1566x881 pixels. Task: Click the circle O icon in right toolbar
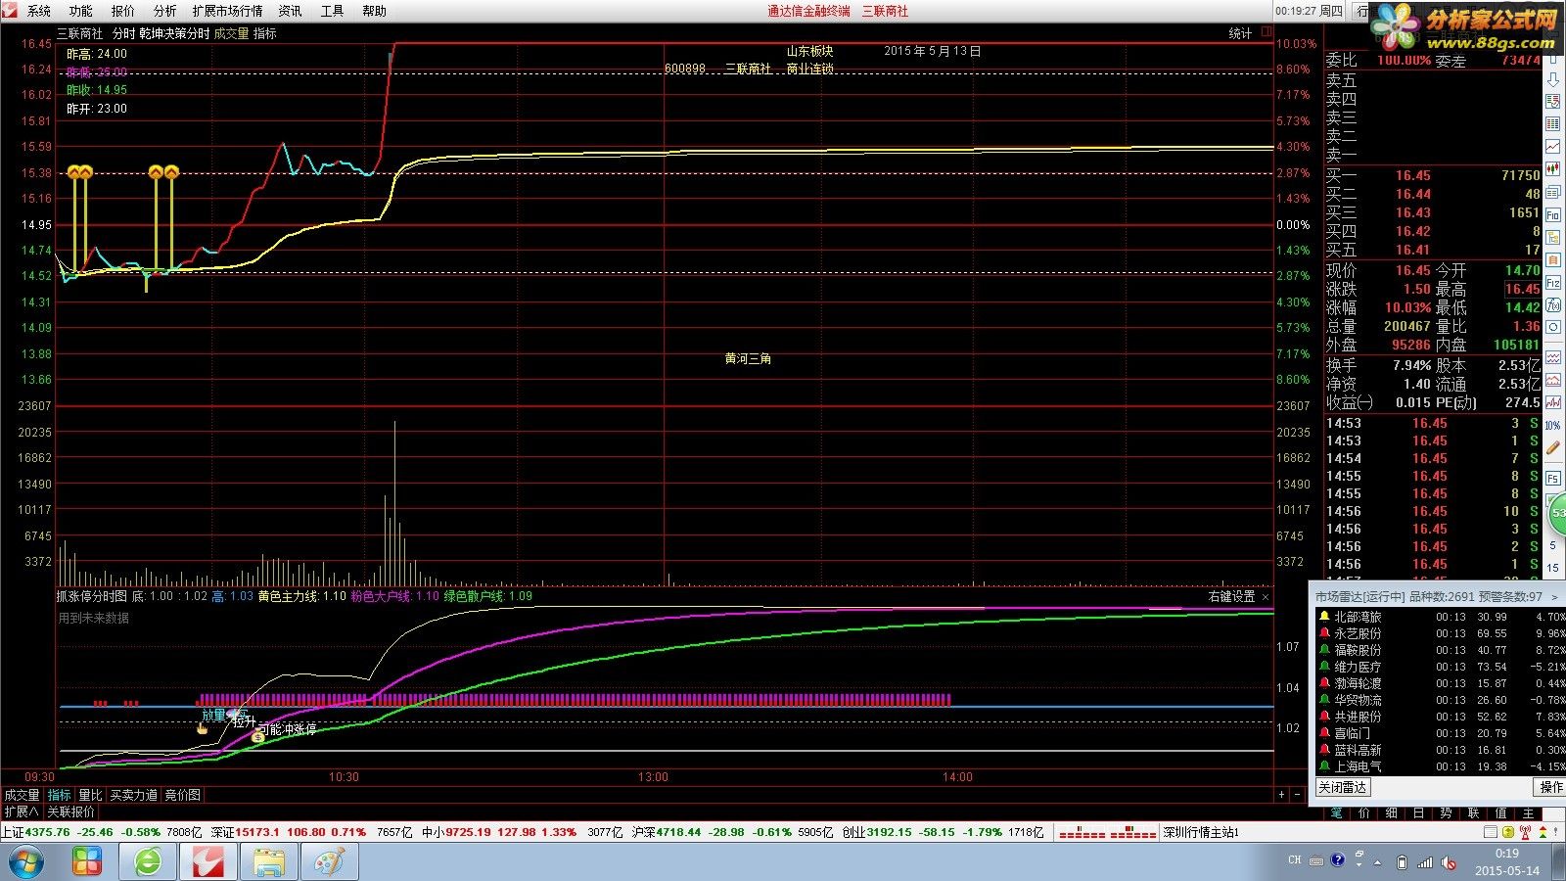click(1553, 327)
